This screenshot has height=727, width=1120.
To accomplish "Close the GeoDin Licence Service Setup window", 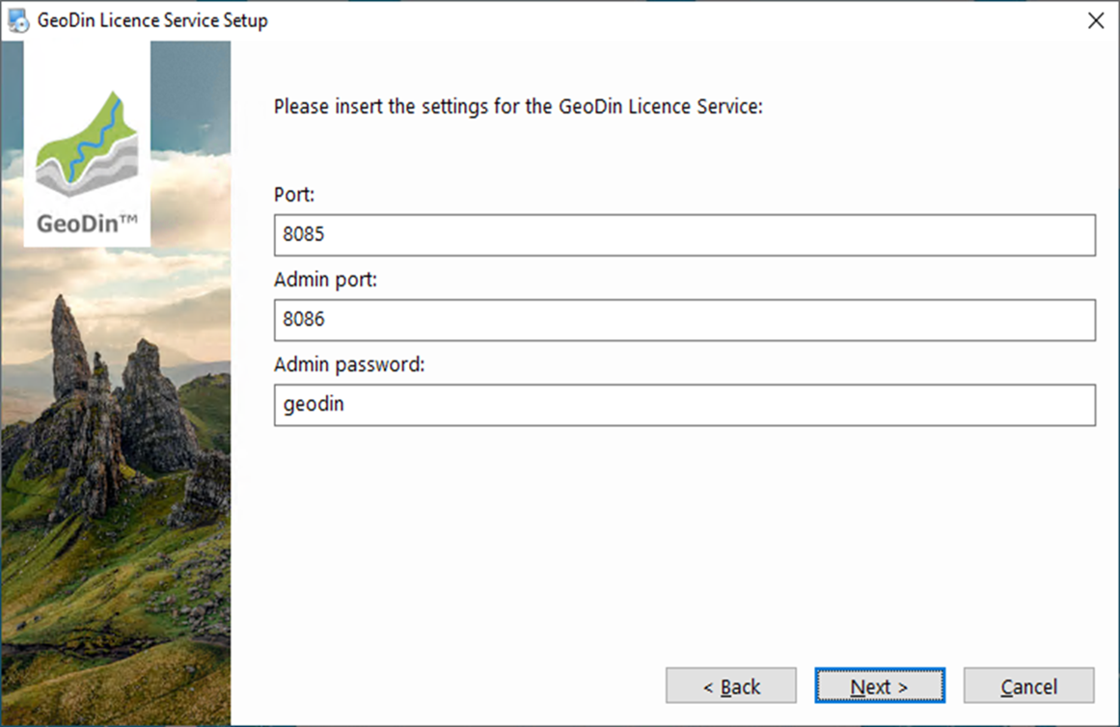I will pyautogui.click(x=1096, y=20).
